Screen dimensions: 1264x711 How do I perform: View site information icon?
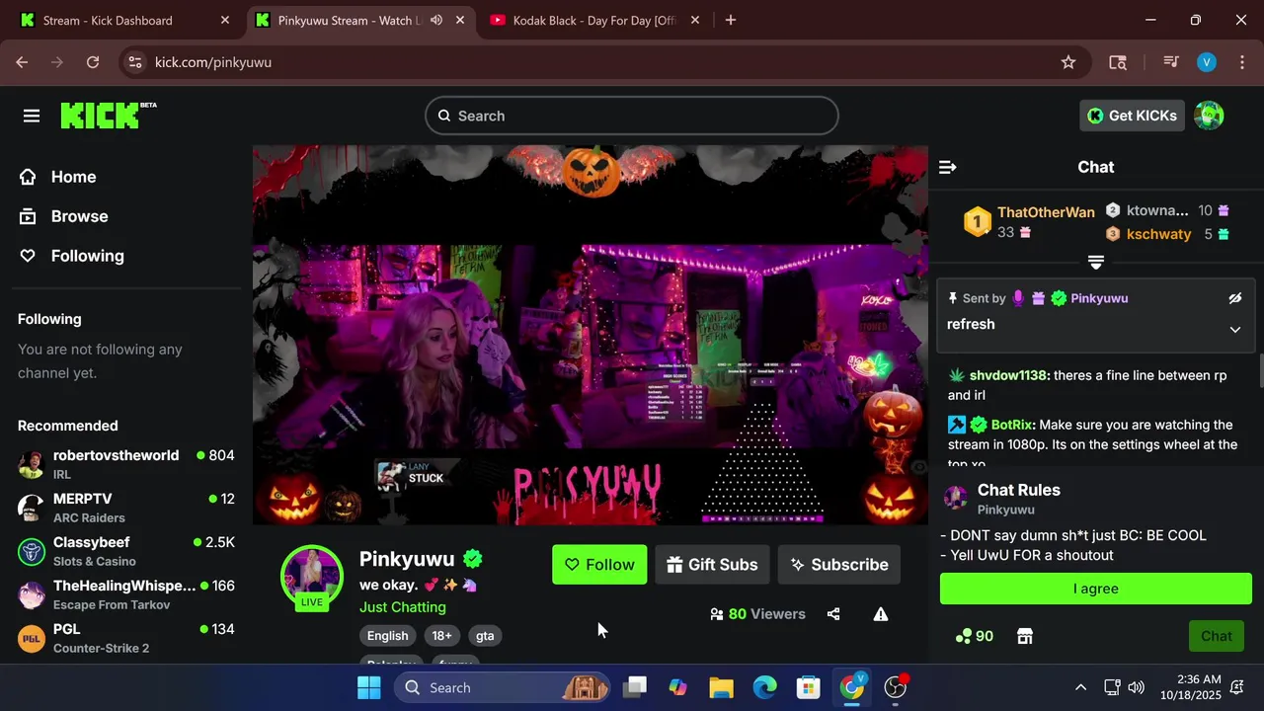(135, 62)
